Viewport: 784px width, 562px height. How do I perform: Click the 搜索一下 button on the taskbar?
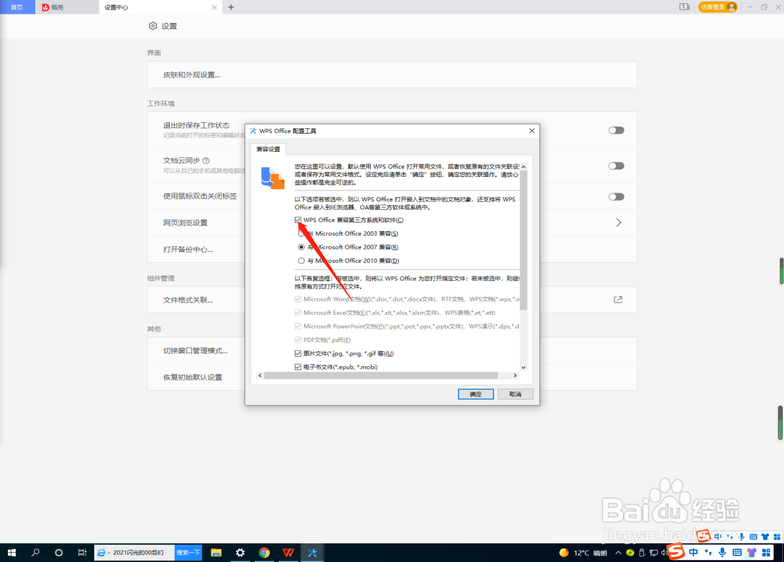[188, 552]
